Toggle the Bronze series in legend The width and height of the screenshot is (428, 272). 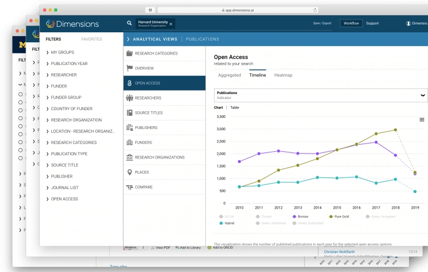click(301, 216)
